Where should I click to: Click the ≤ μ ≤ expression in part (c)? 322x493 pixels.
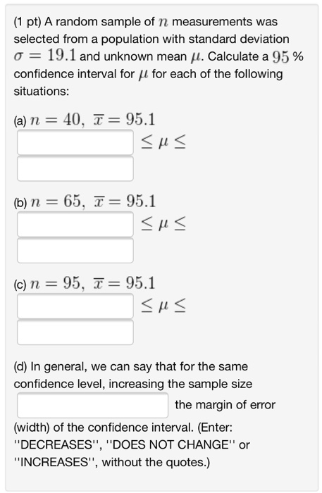coord(163,306)
